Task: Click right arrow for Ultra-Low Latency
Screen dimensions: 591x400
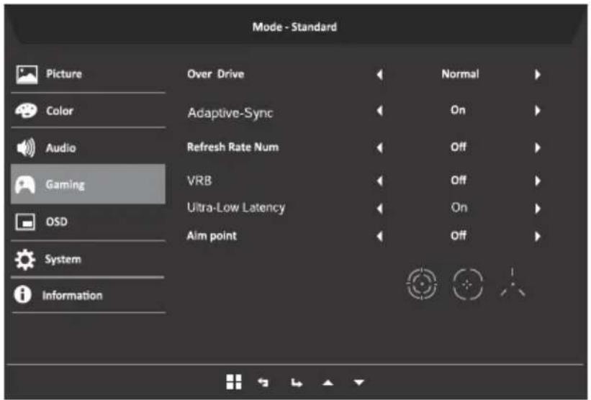Action: coord(538,209)
